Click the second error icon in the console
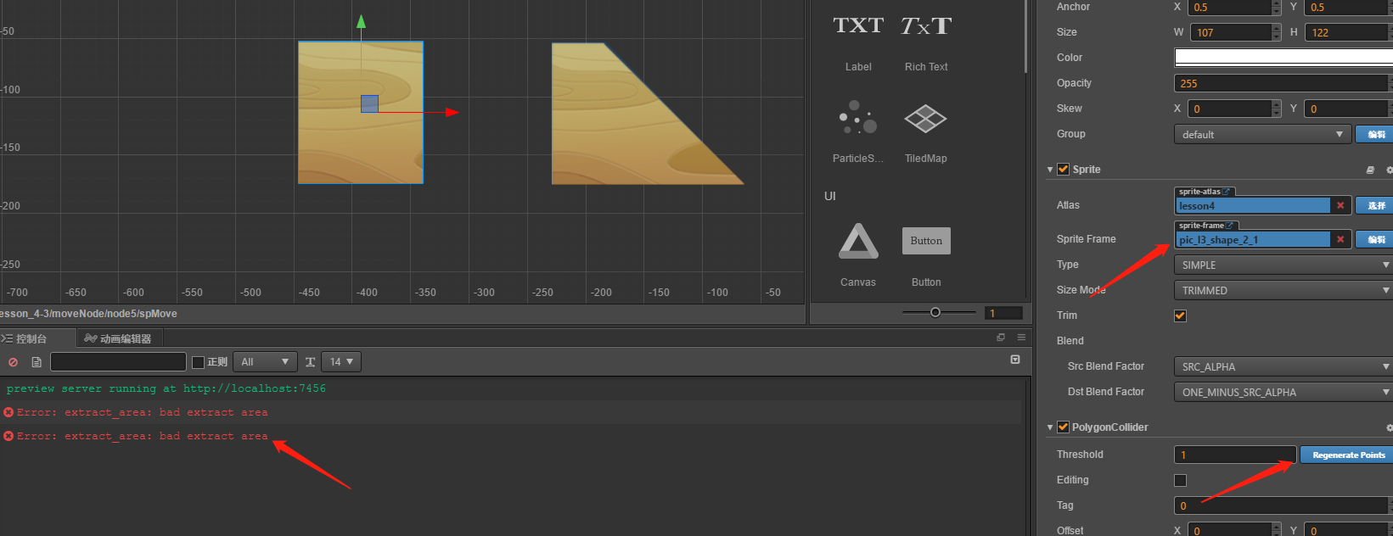The height and width of the screenshot is (536, 1393). click(8, 436)
